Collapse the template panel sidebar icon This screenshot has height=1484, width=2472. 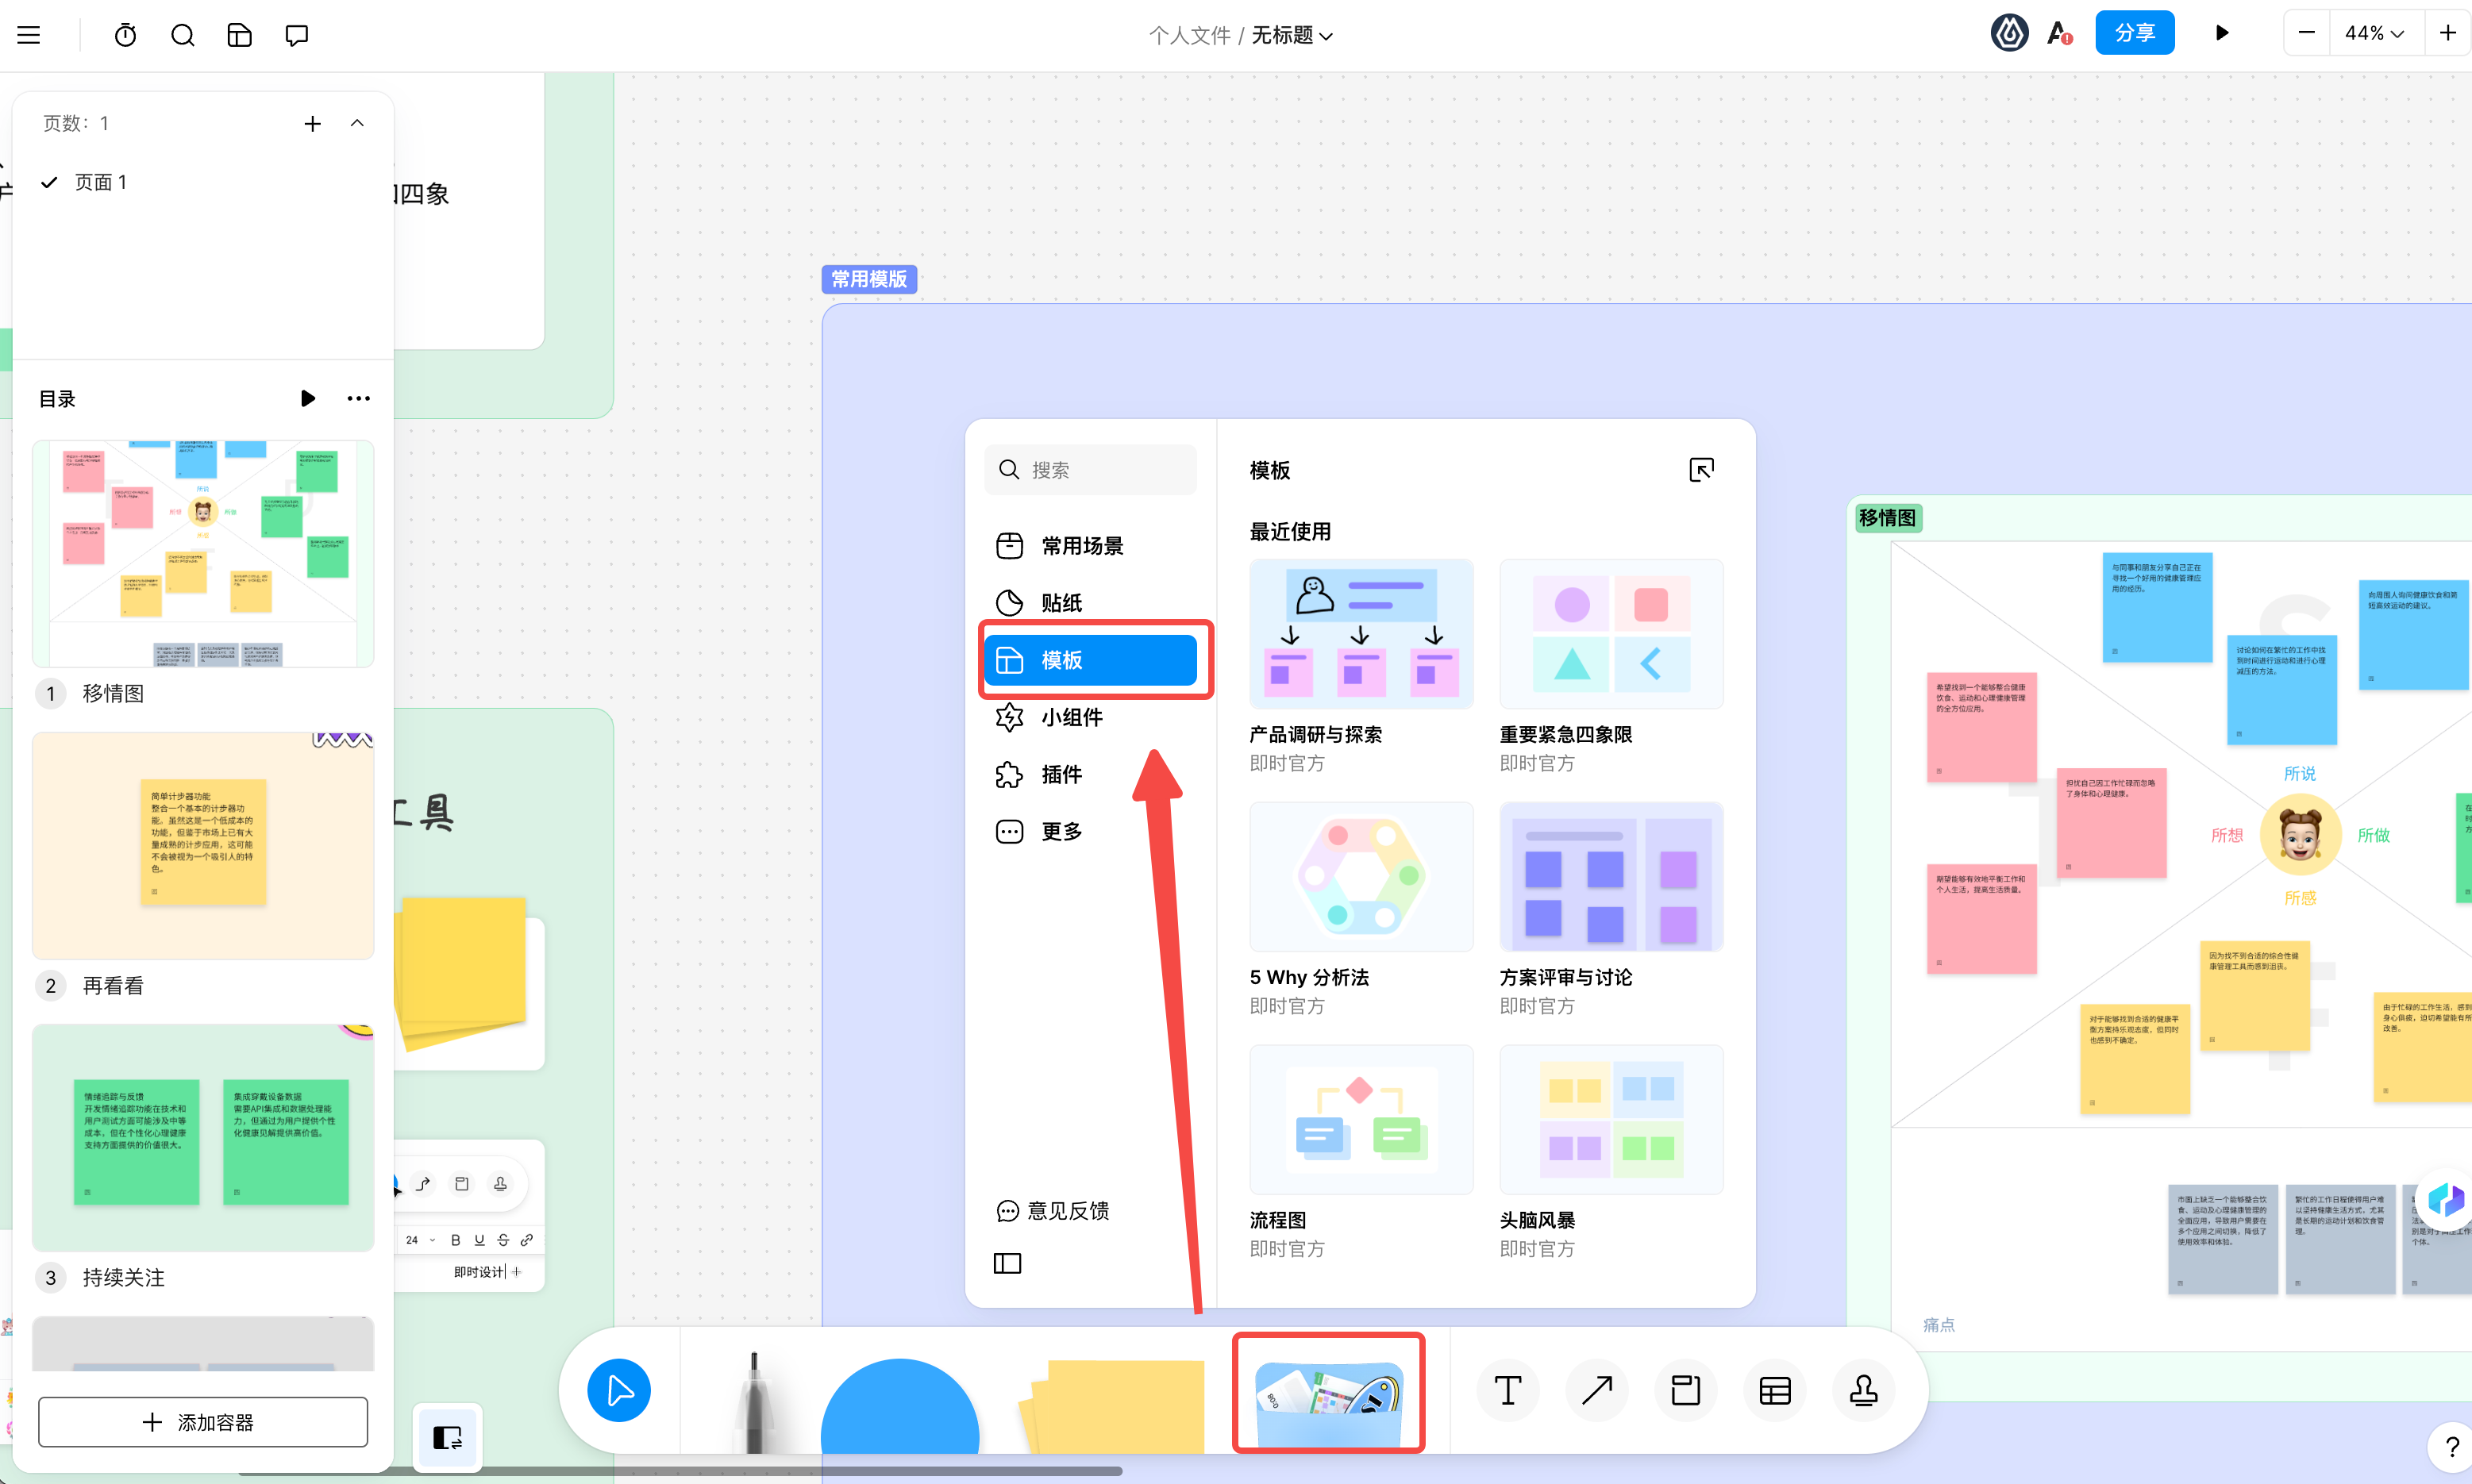[x=1007, y=1264]
